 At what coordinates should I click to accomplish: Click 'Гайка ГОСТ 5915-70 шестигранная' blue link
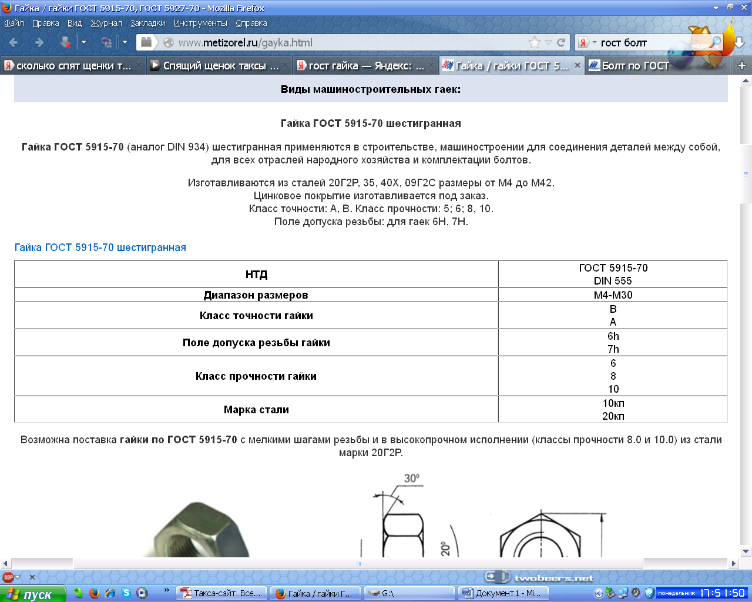click(x=100, y=248)
